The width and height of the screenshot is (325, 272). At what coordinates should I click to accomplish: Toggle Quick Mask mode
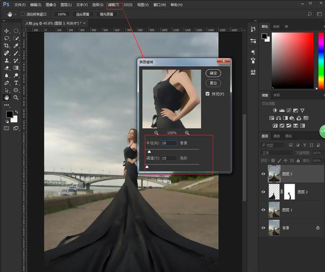point(7,128)
